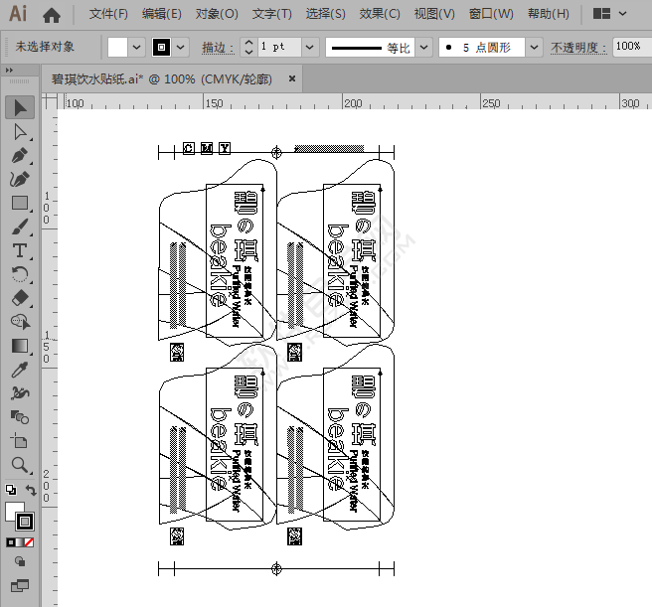The image size is (652, 607).
Task: Expand the 5 点圆形 brush dropdown
Action: (x=534, y=47)
